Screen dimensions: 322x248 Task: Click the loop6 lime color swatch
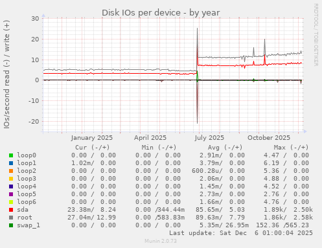[x=11, y=202]
